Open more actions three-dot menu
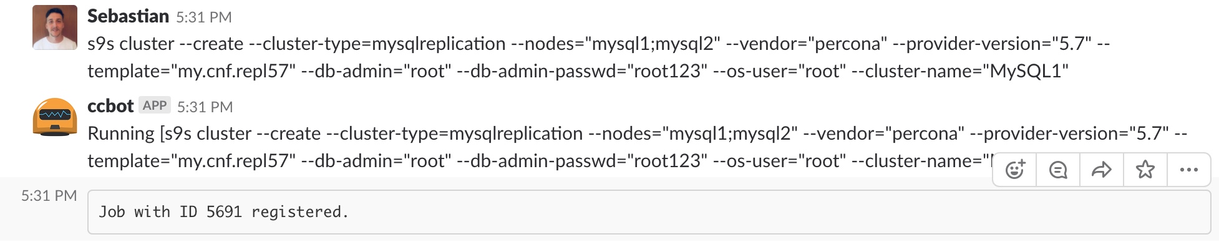Viewport: 1219px width, 242px height. coord(1189,170)
